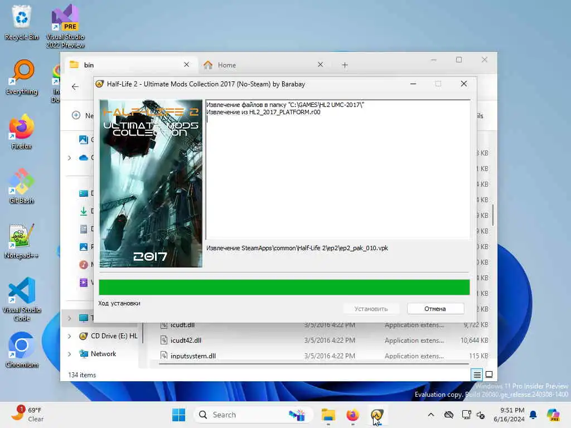Open the weather widget showing 69°F
Viewport: 571px width, 428px height.
(27, 415)
